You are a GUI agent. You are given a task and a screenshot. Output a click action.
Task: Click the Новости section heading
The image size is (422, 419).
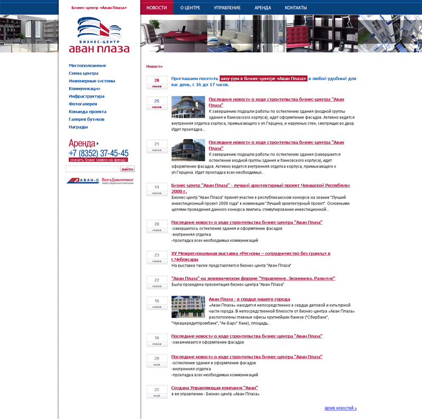[x=154, y=66]
